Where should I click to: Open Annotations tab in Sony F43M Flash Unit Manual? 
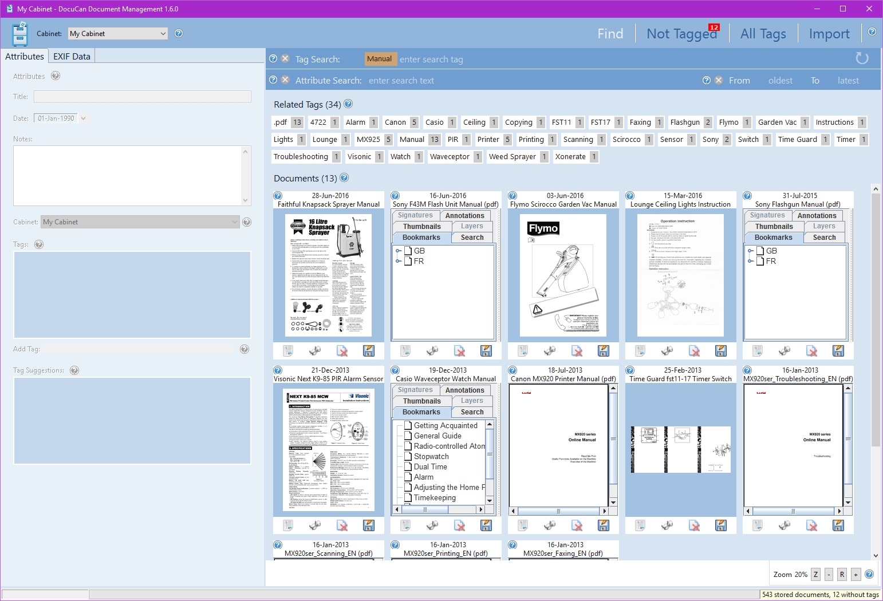(x=465, y=216)
